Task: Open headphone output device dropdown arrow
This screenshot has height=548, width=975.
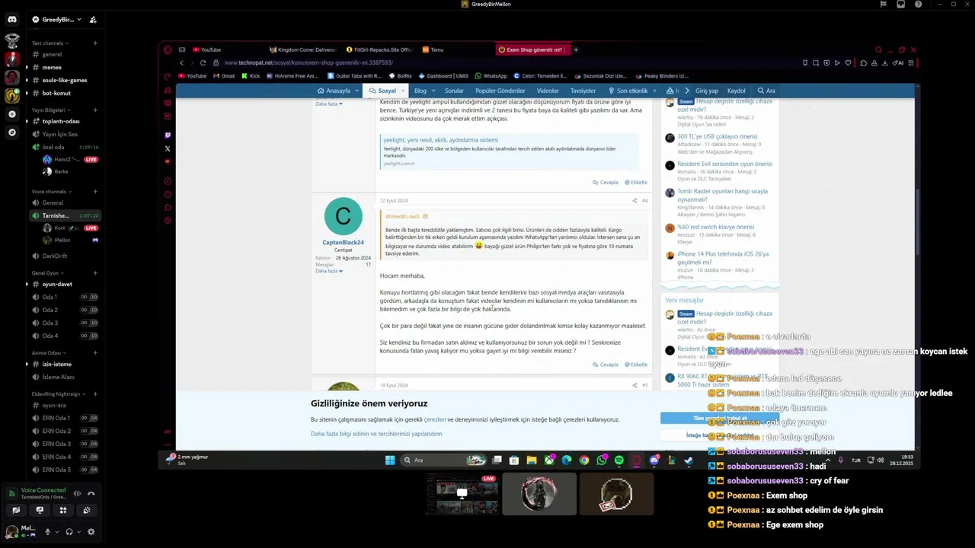Action: [78, 532]
